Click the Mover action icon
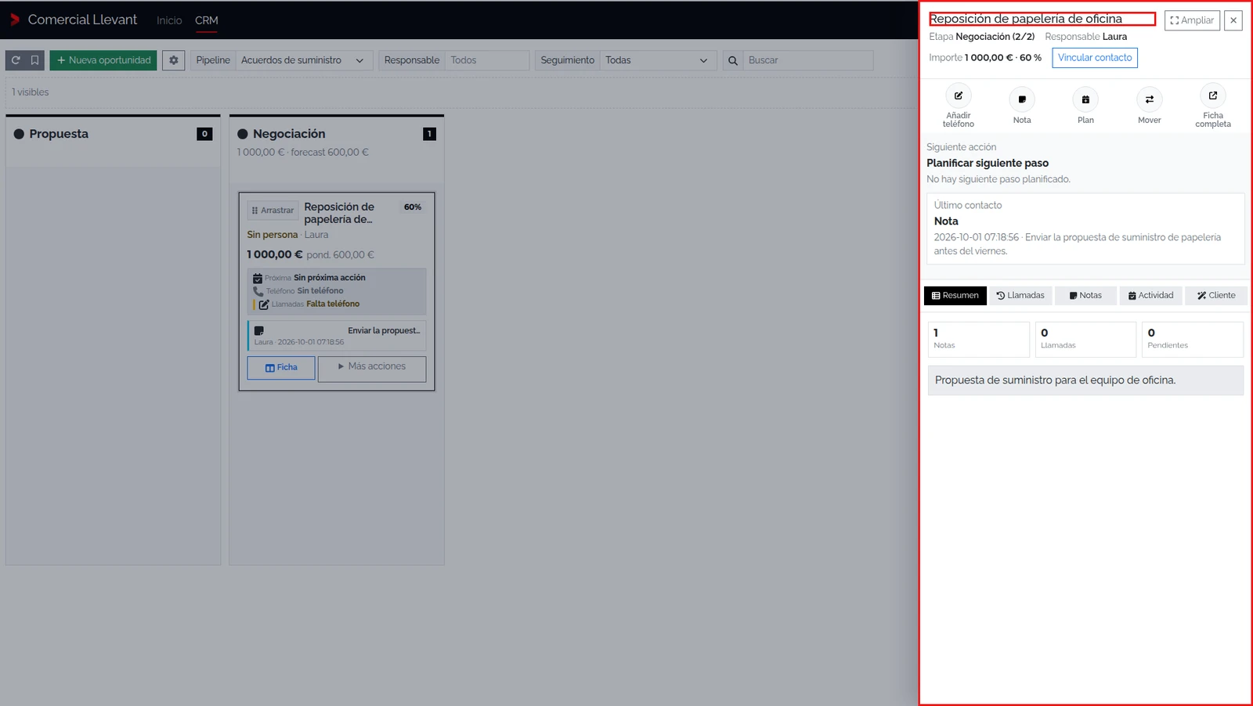1253x706 pixels. click(x=1149, y=99)
